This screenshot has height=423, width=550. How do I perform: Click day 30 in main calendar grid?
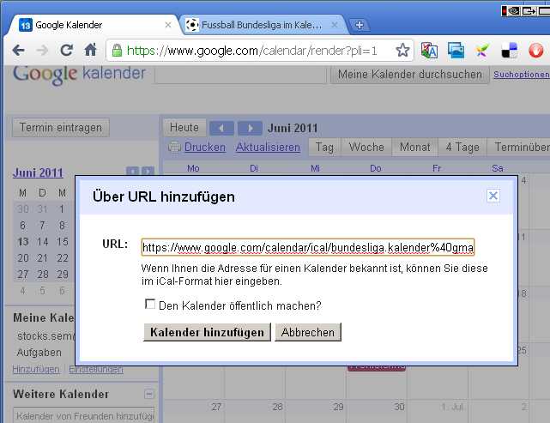coord(399,407)
